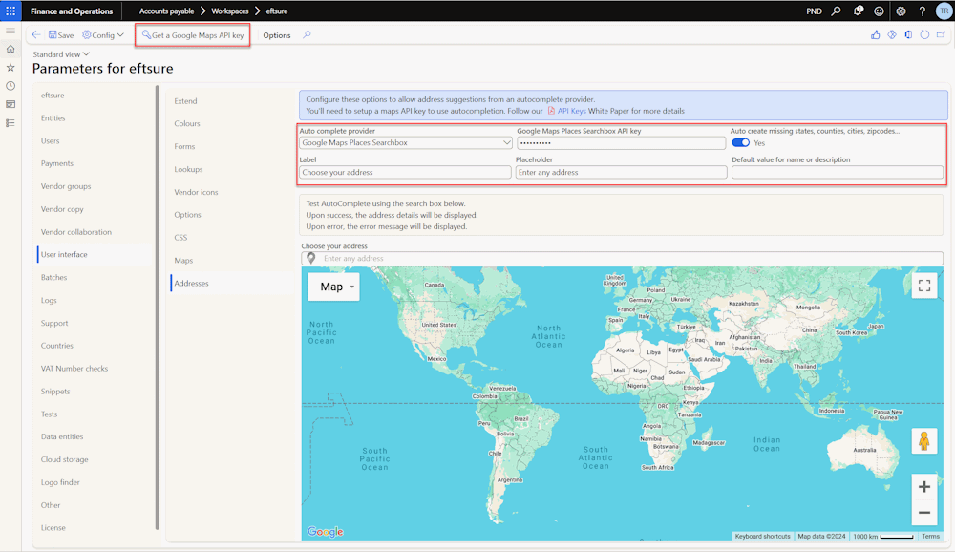Open the Map type dropdown
The height and width of the screenshot is (552, 955).
tap(333, 287)
